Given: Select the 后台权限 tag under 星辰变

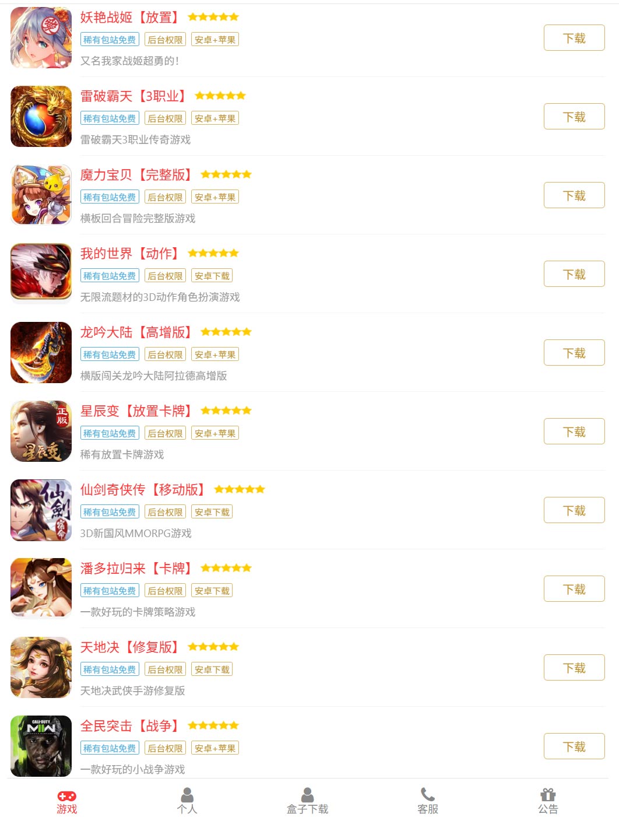Looking at the screenshot, I should (x=165, y=433).
